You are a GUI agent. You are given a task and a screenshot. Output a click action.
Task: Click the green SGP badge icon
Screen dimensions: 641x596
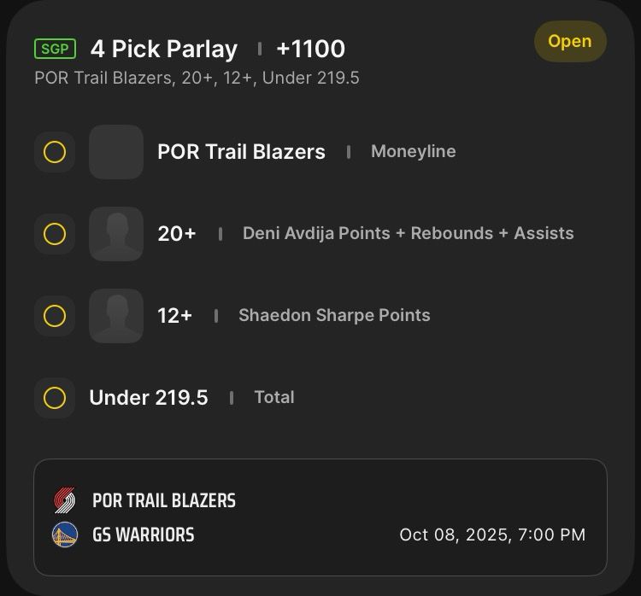(55, 49)
